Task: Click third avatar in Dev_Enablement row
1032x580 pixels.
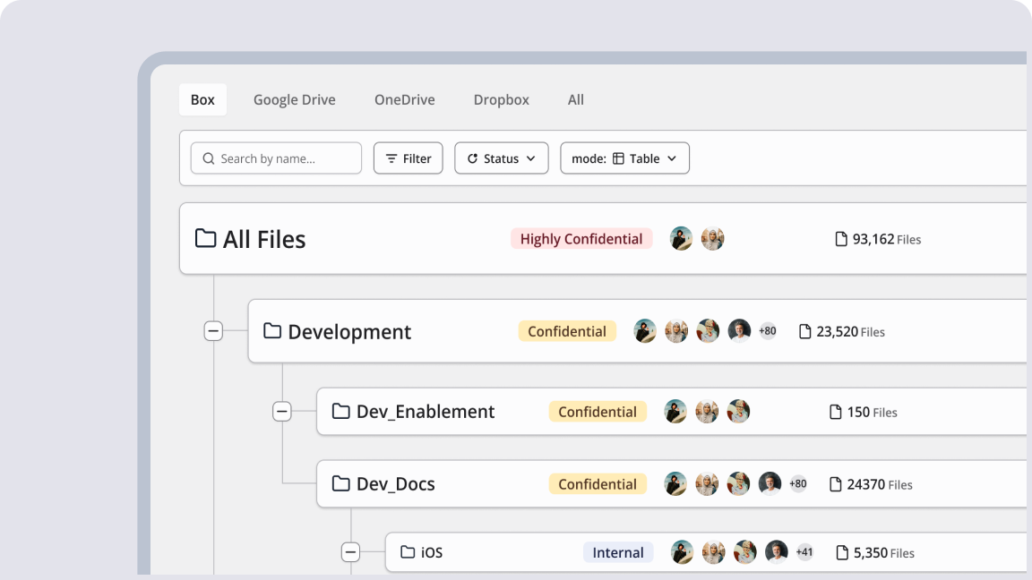Action: 738,412
